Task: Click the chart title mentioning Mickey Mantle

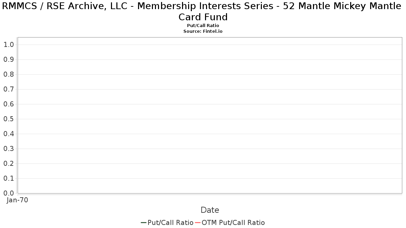Action: (203, 11)
